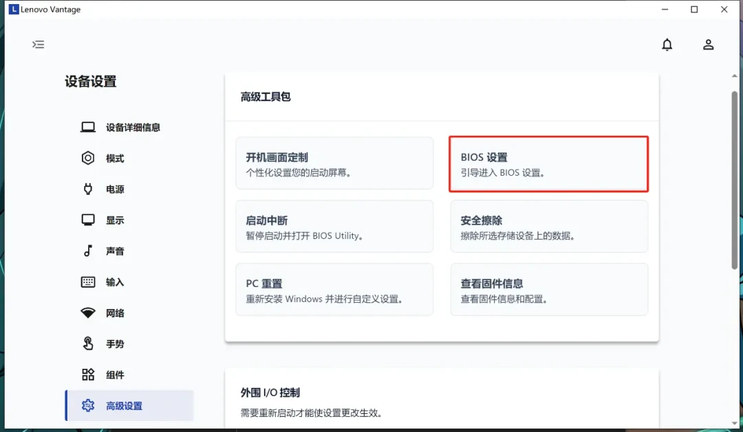Click the Wi-Fi icon beside 网络

[x=87, y=312]
